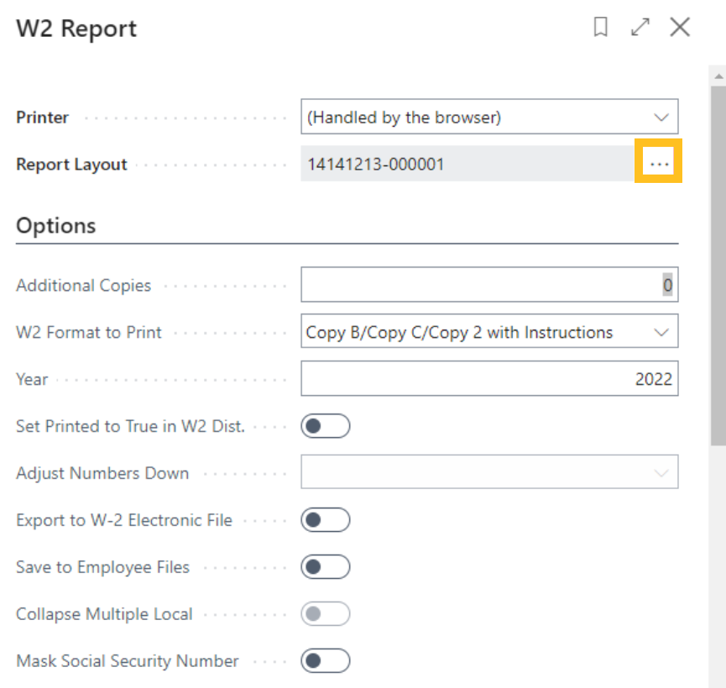Image resolution: width=726 pixels, height=688 pixels.
Task: Click the scrollbar up arrow
Action: [718, 76]
